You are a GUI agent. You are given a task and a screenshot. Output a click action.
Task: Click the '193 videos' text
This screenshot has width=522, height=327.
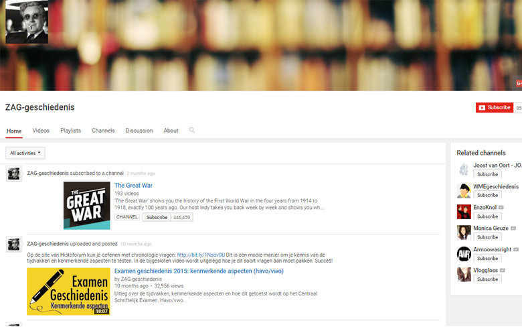tap(126, 194)
